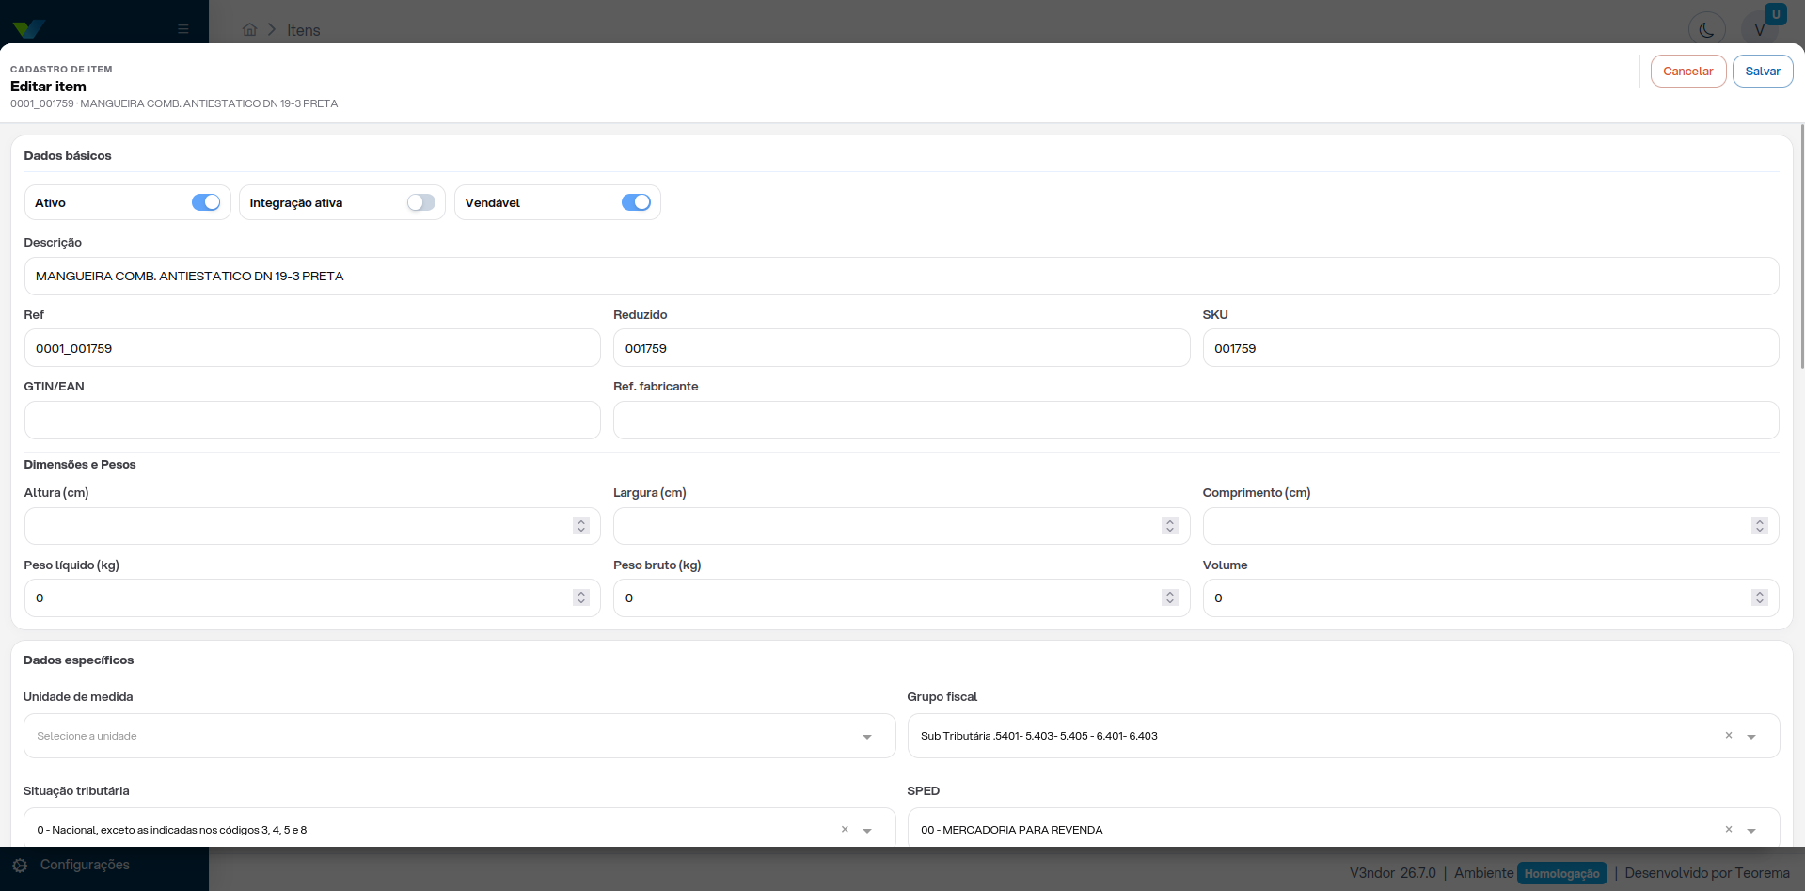Click the Cancelar button
The image size is (1805, 891).
[1688, 72]
